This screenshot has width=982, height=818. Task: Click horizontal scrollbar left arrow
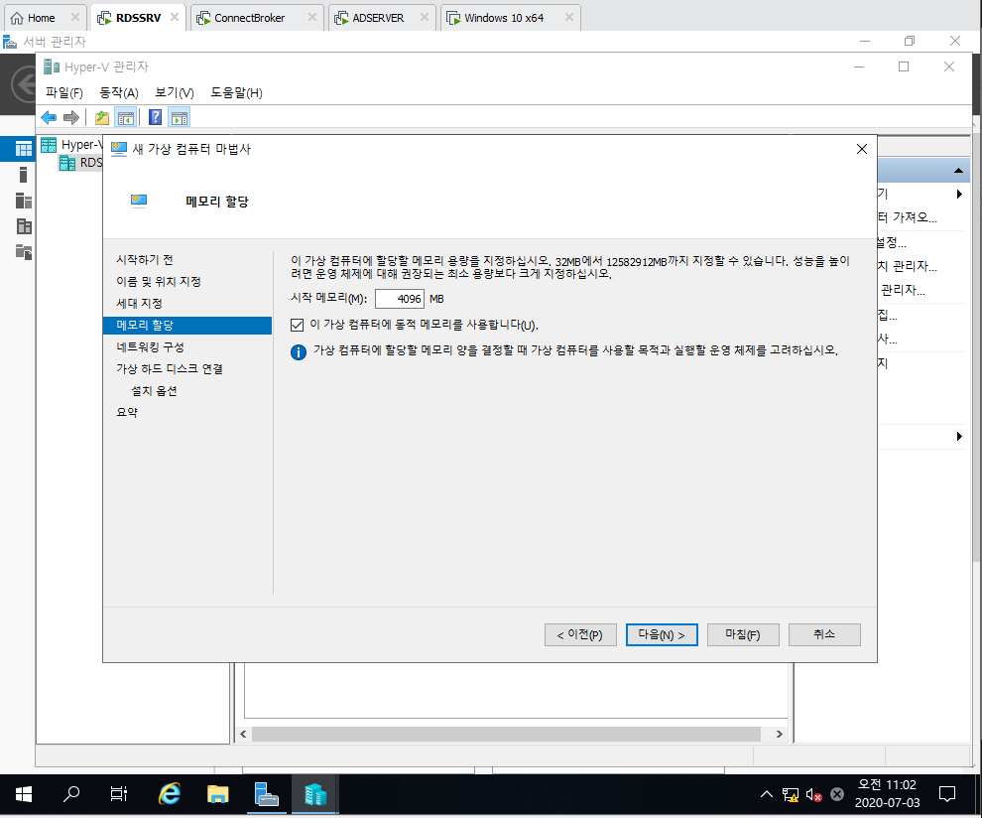tap(244, 734)
